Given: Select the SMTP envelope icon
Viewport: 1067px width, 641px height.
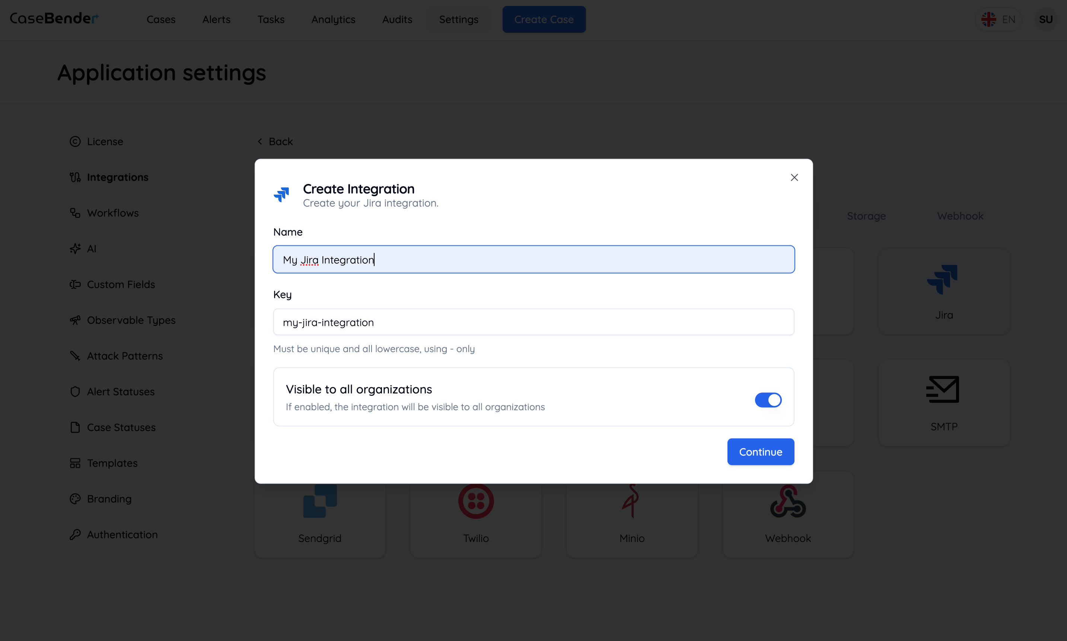Looking at the screenshot, I should [x=942, y=389].
